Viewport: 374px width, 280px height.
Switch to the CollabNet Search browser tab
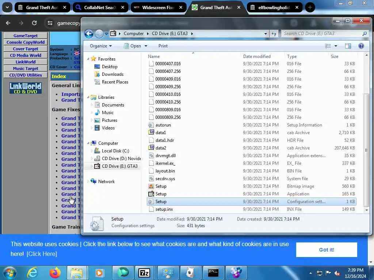pyautogui.click(x=100, y=7)
